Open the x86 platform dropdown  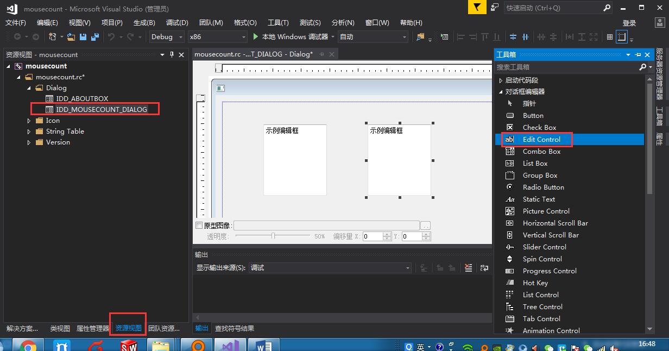click(x=216, y=36)
